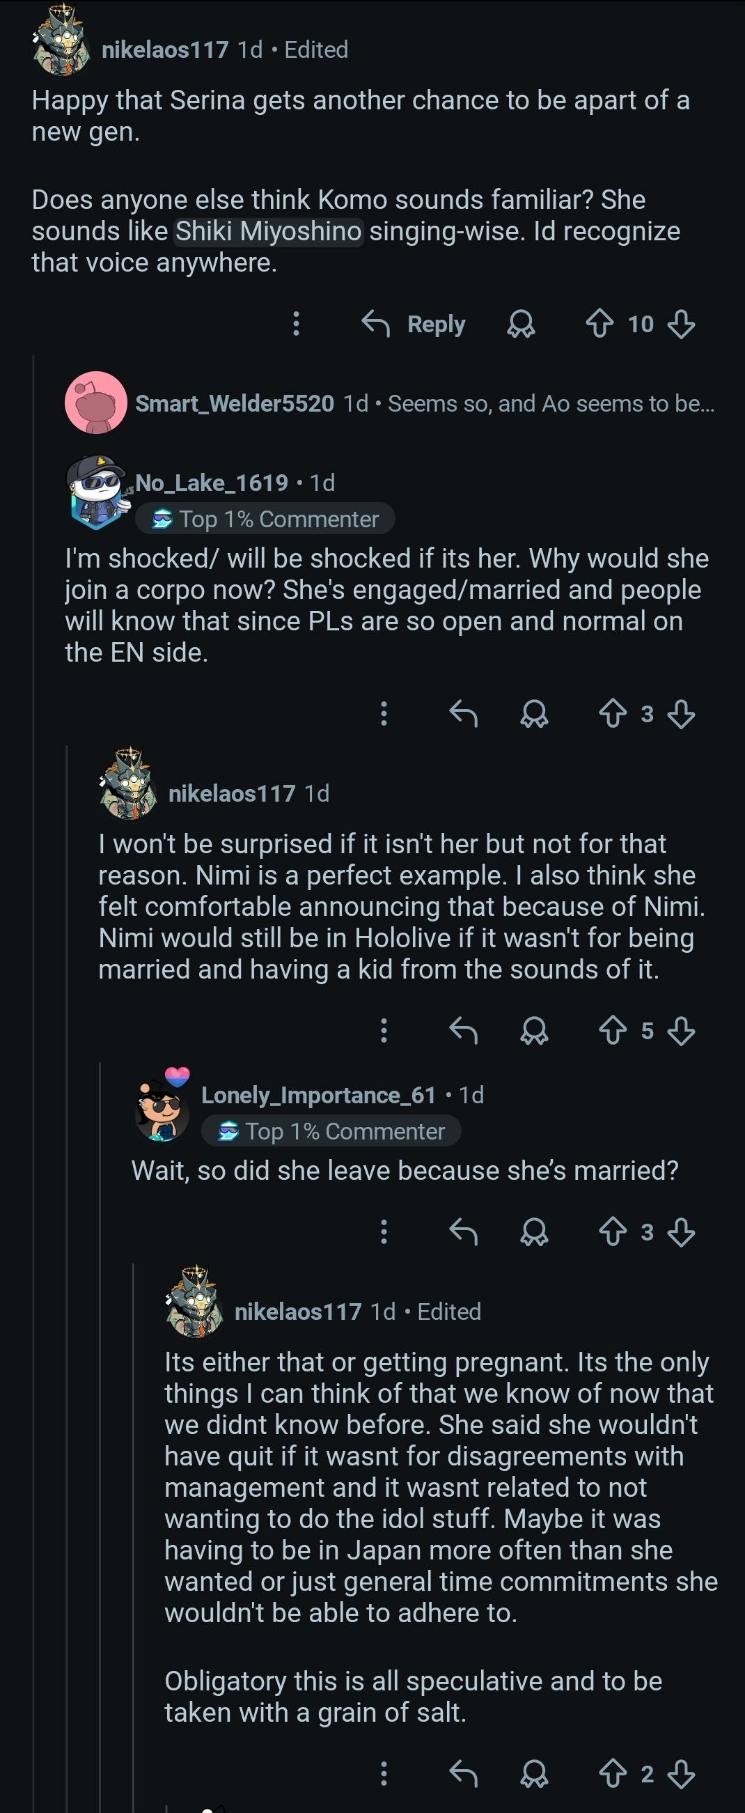Downvote the top comment about Serina
Screen dimensions: 745x1813
[680, 325]
